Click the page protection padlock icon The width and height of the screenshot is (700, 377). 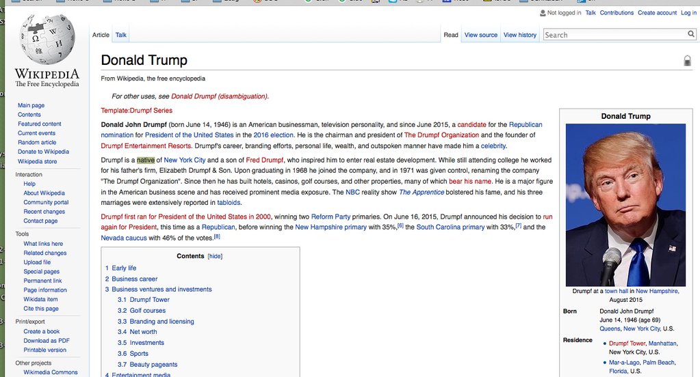click(688, 61)
